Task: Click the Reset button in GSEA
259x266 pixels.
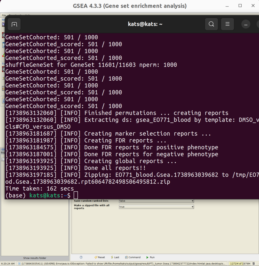Action: pyautogui.click(x=100, y=257)
